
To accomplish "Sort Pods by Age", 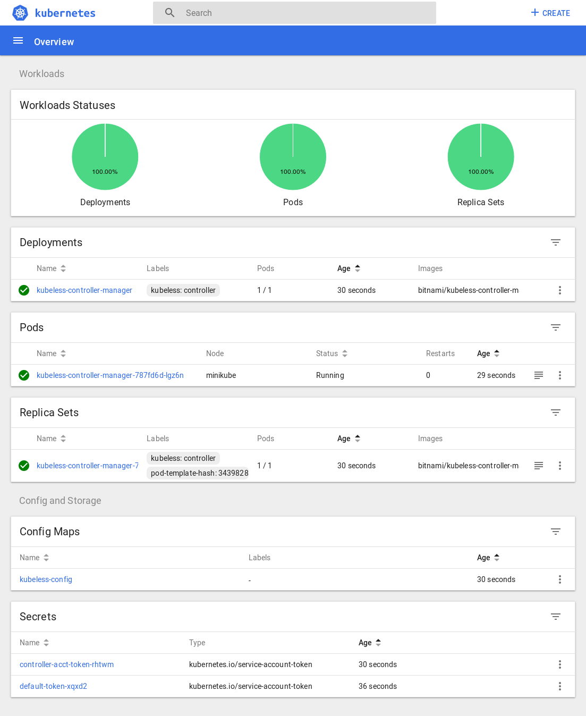I will coord(489,353).
